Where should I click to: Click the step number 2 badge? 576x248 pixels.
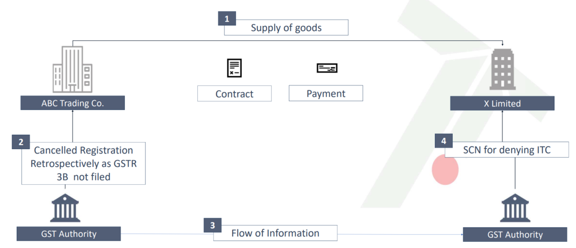tap(21, 142)
